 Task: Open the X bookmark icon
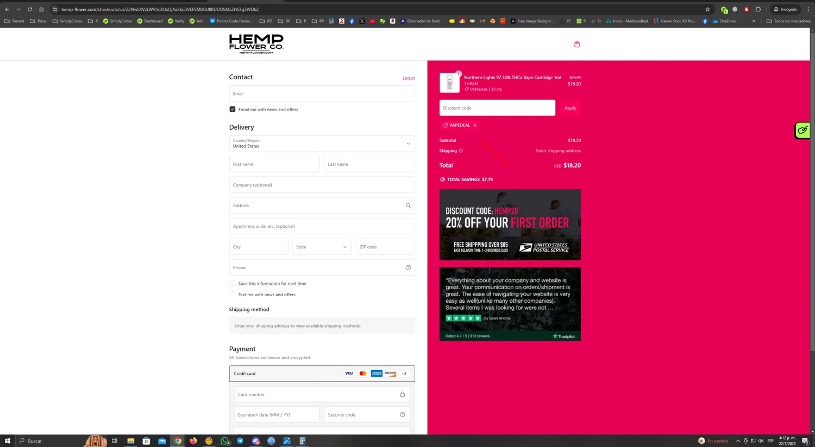coord(362,21)
